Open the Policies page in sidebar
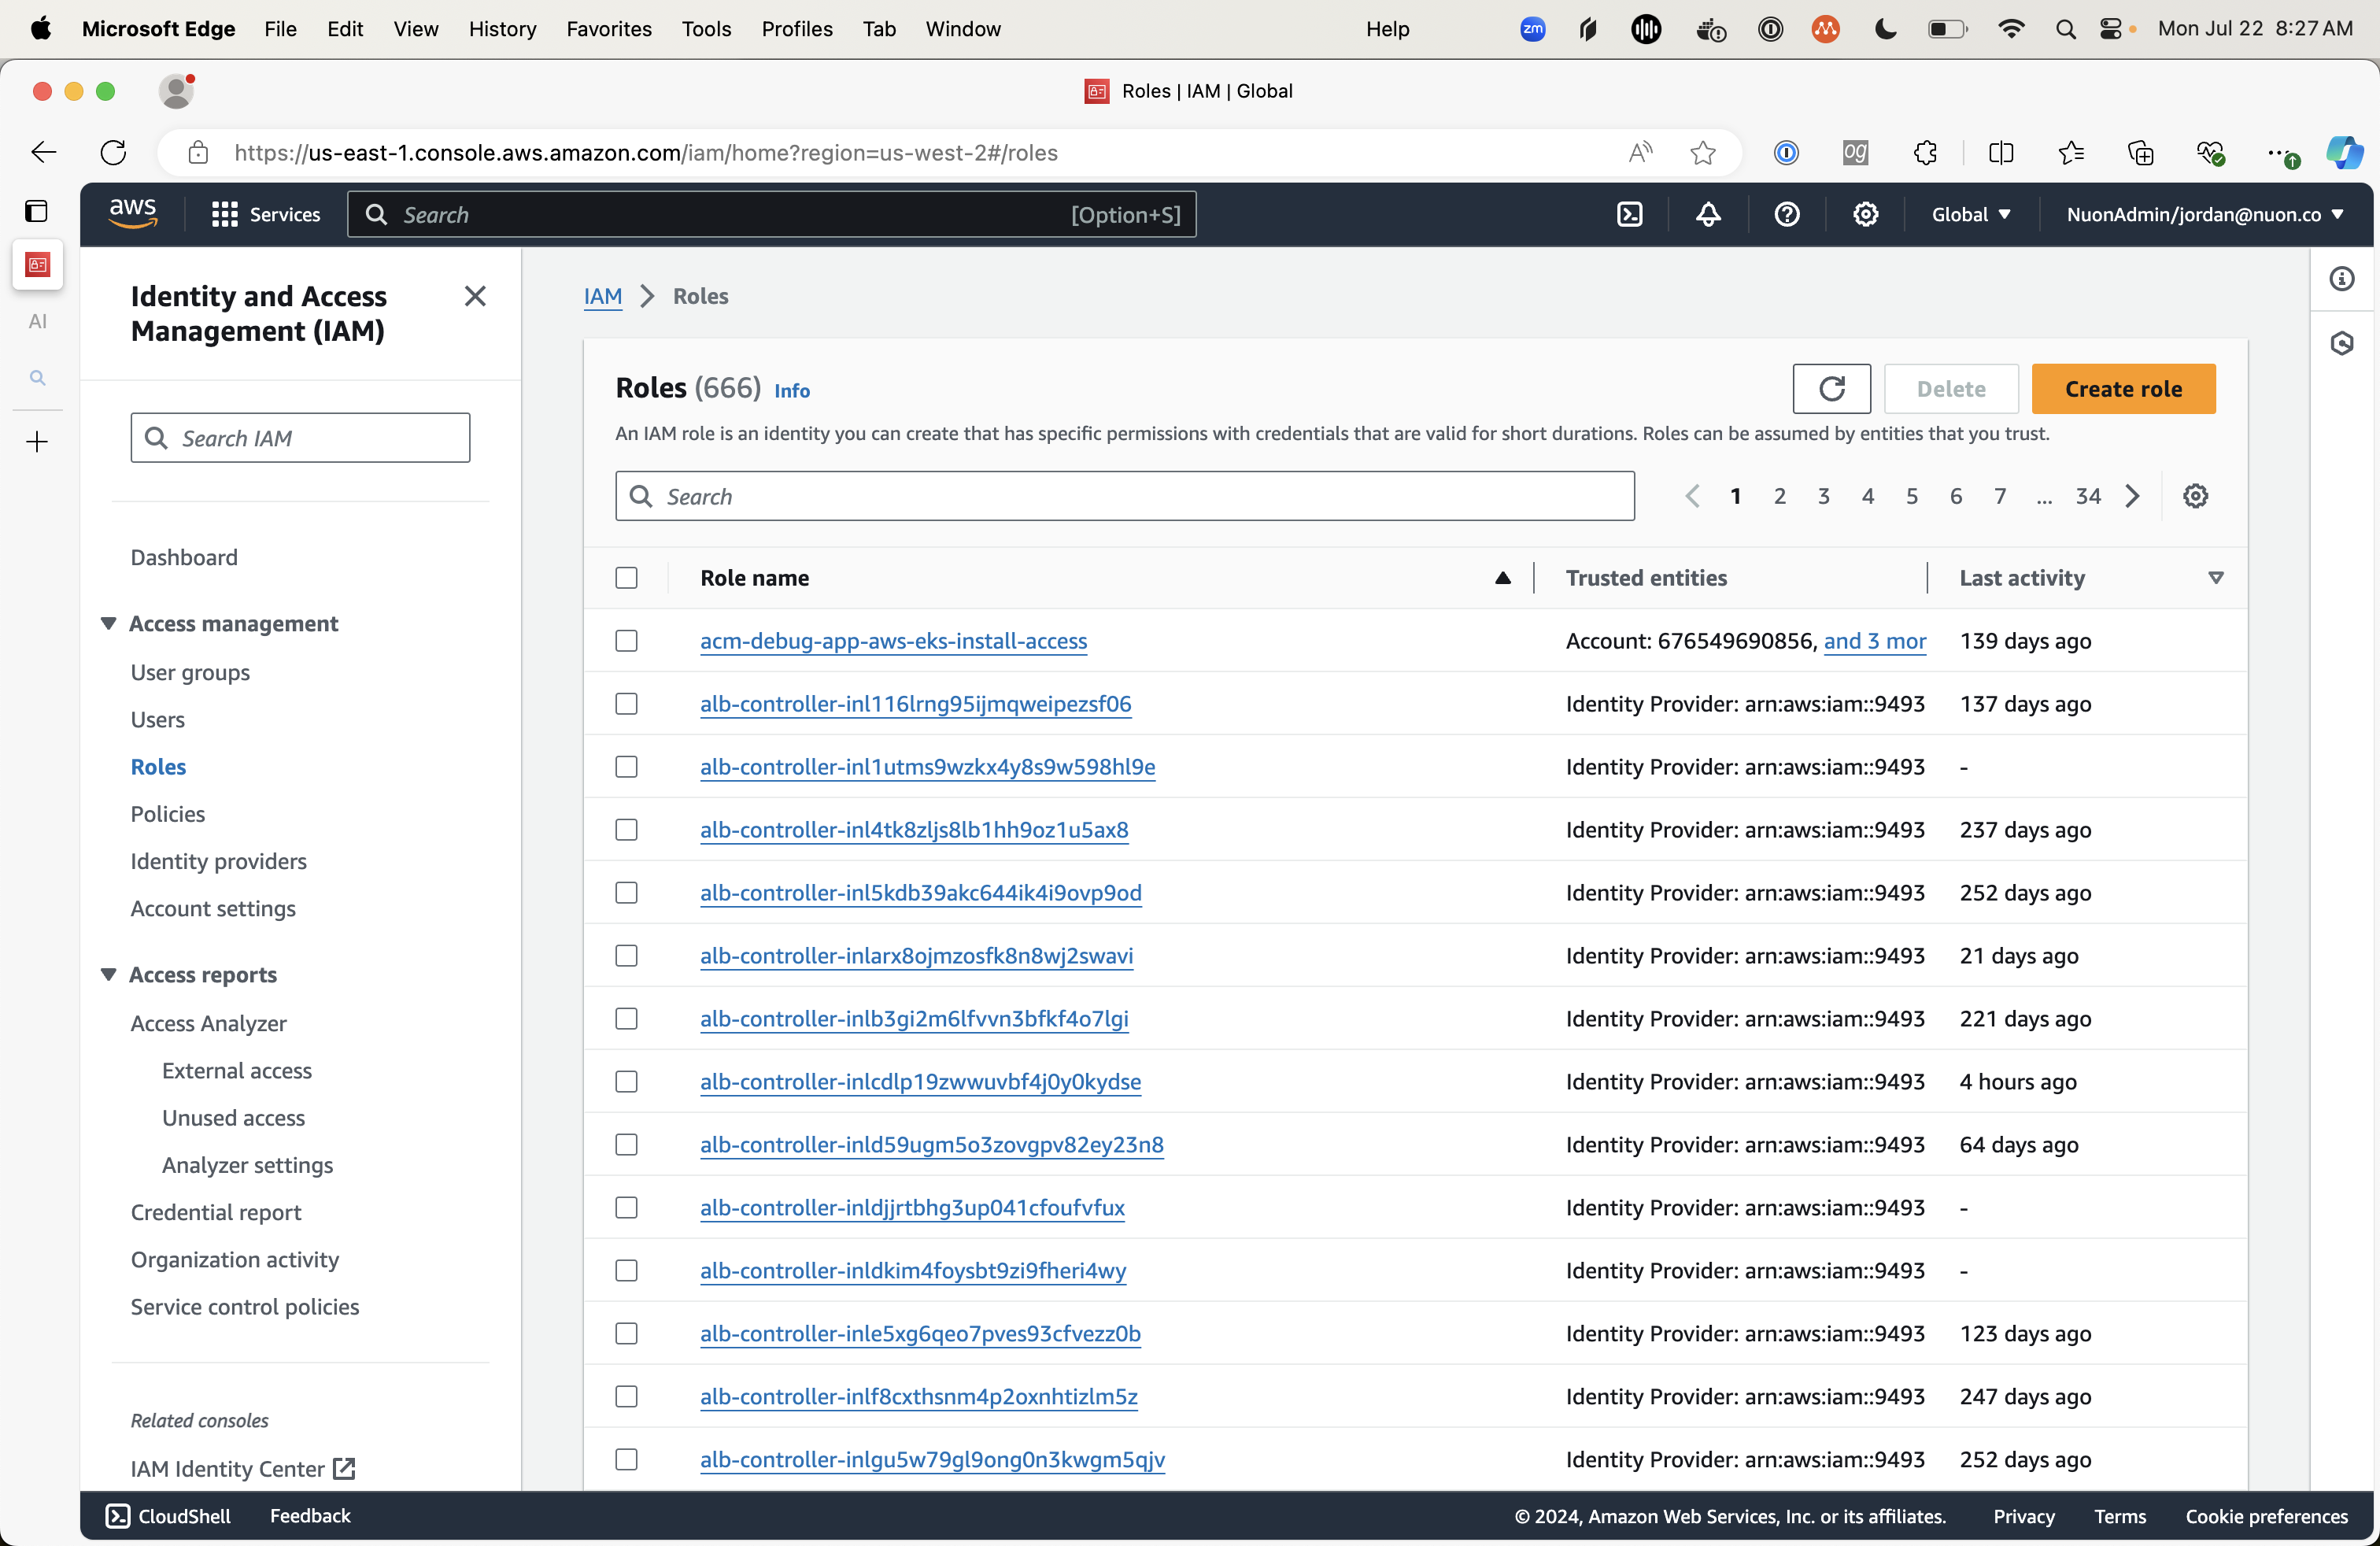 [x=167, y=814]
